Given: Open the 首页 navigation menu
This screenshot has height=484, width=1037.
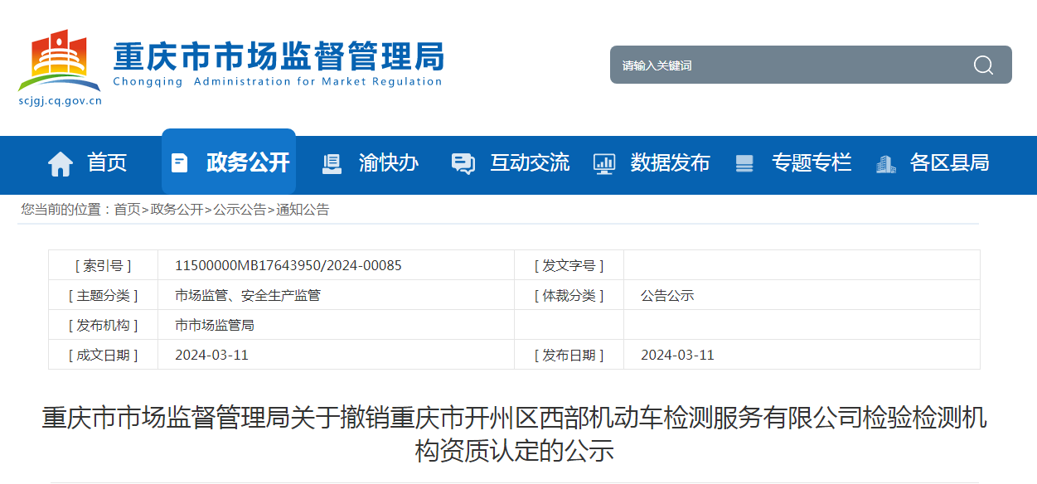Looking at the screenshot, I should (107, 162).
